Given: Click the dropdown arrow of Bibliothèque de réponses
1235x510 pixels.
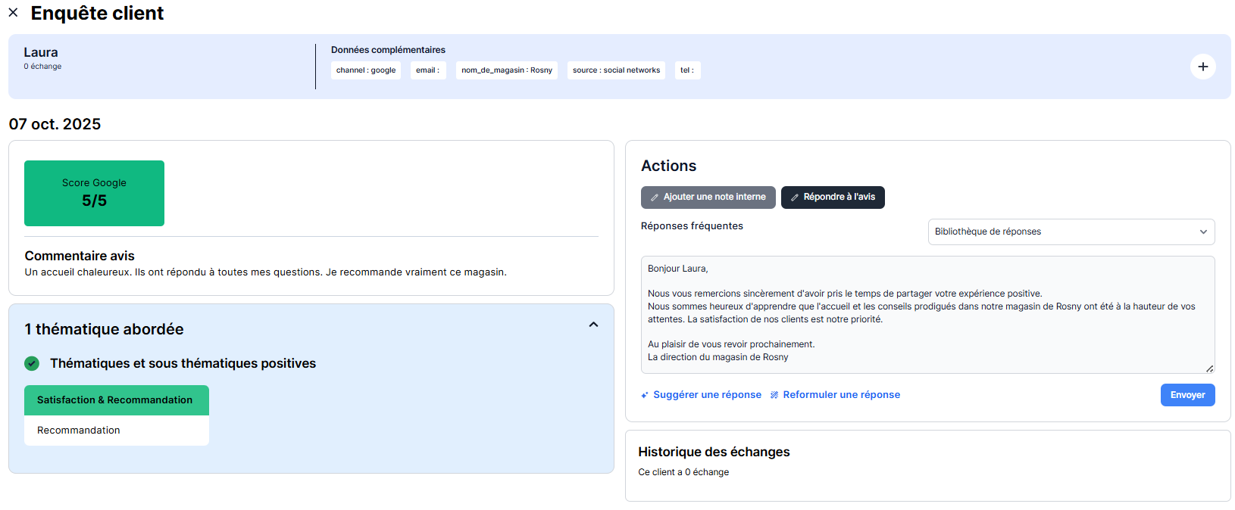Looking at the screenshot, I should [x=1203, y=232].
